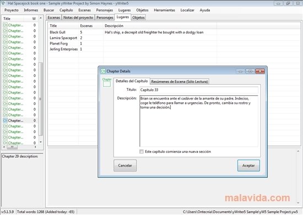
Task: Click the Cancelar button
Action: pos(125,166)
